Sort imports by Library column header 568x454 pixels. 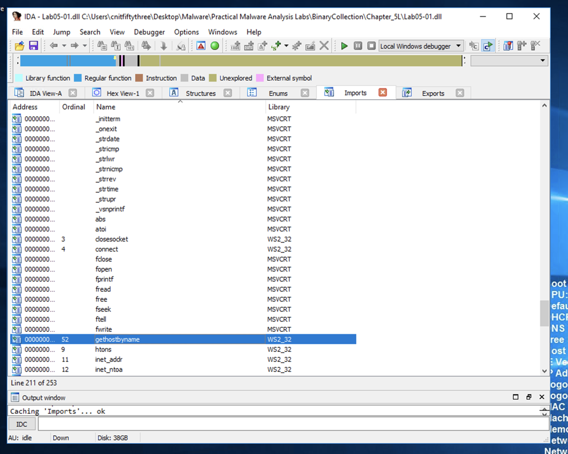click(279, 107)
